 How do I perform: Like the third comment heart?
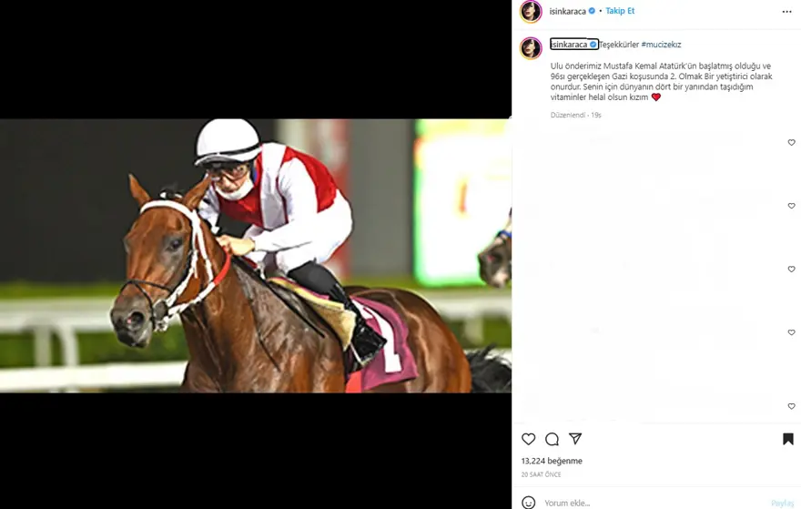point(791,270)
